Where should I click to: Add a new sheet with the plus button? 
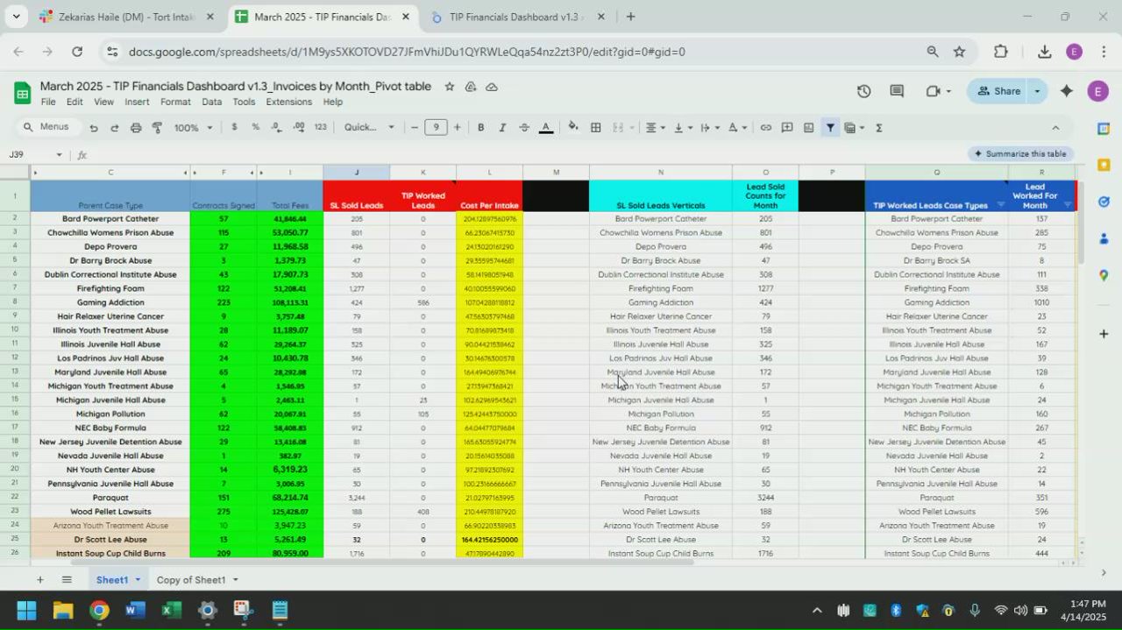[x=39, y=579]
